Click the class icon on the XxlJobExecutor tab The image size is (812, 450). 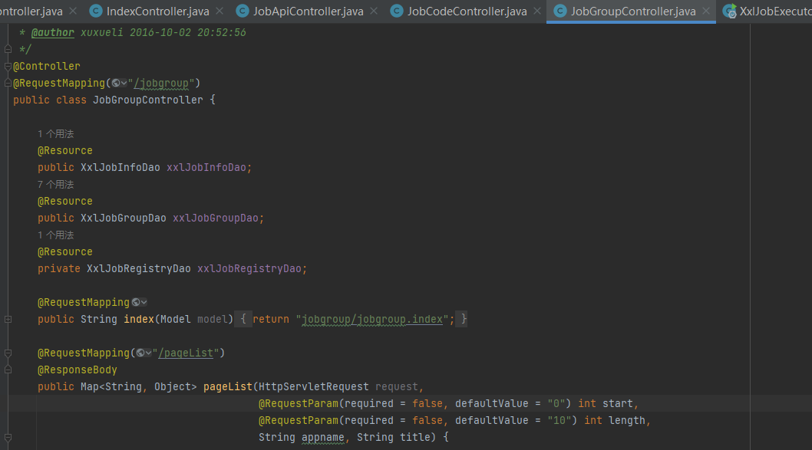[x=731, y=11]
